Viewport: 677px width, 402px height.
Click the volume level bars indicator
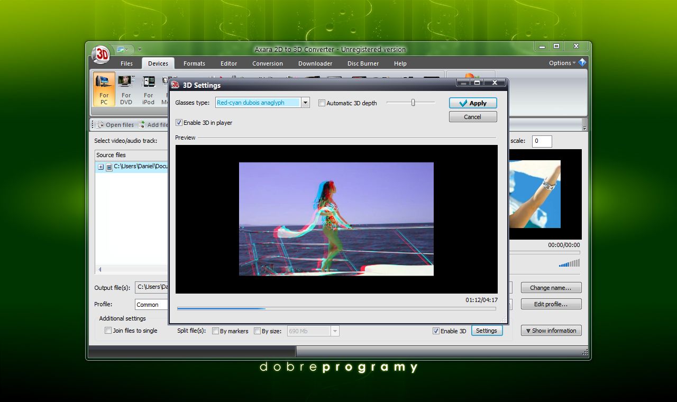[x=569, y=263]
